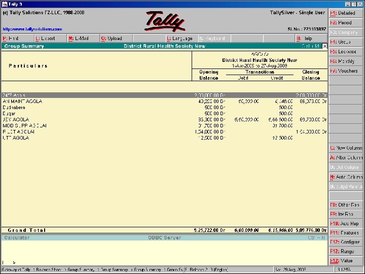Image resolution: width=365 pixels, height=274 pixels.
Task: Click the E: Export button
Action: (51, 39)
